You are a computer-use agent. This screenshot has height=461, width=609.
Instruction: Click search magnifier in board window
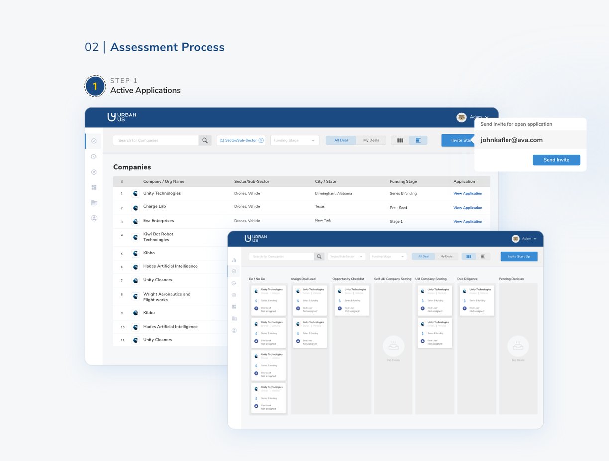(319, 257)
